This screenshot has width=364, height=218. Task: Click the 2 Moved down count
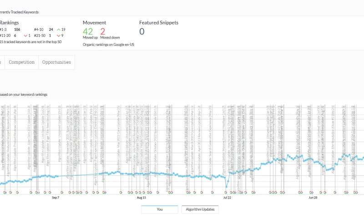click(103, 31)
